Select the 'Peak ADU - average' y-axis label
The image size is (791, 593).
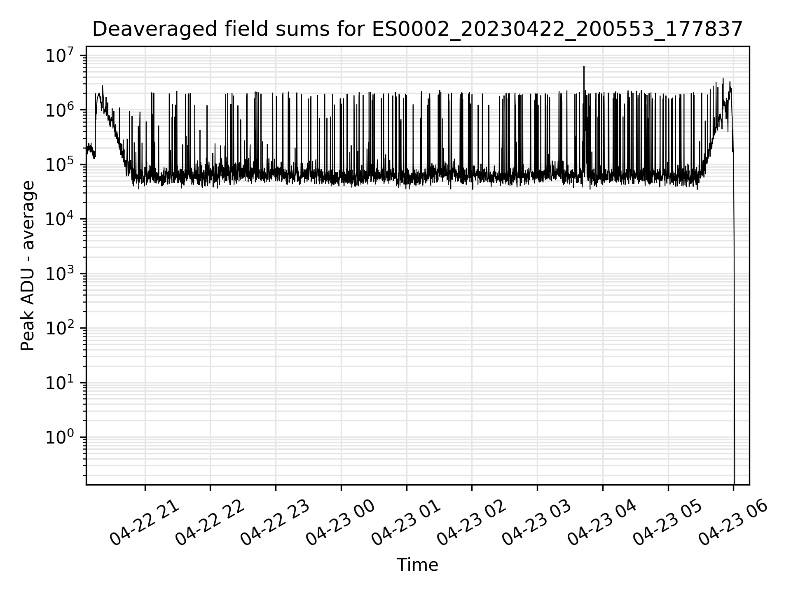click(28, 266)
